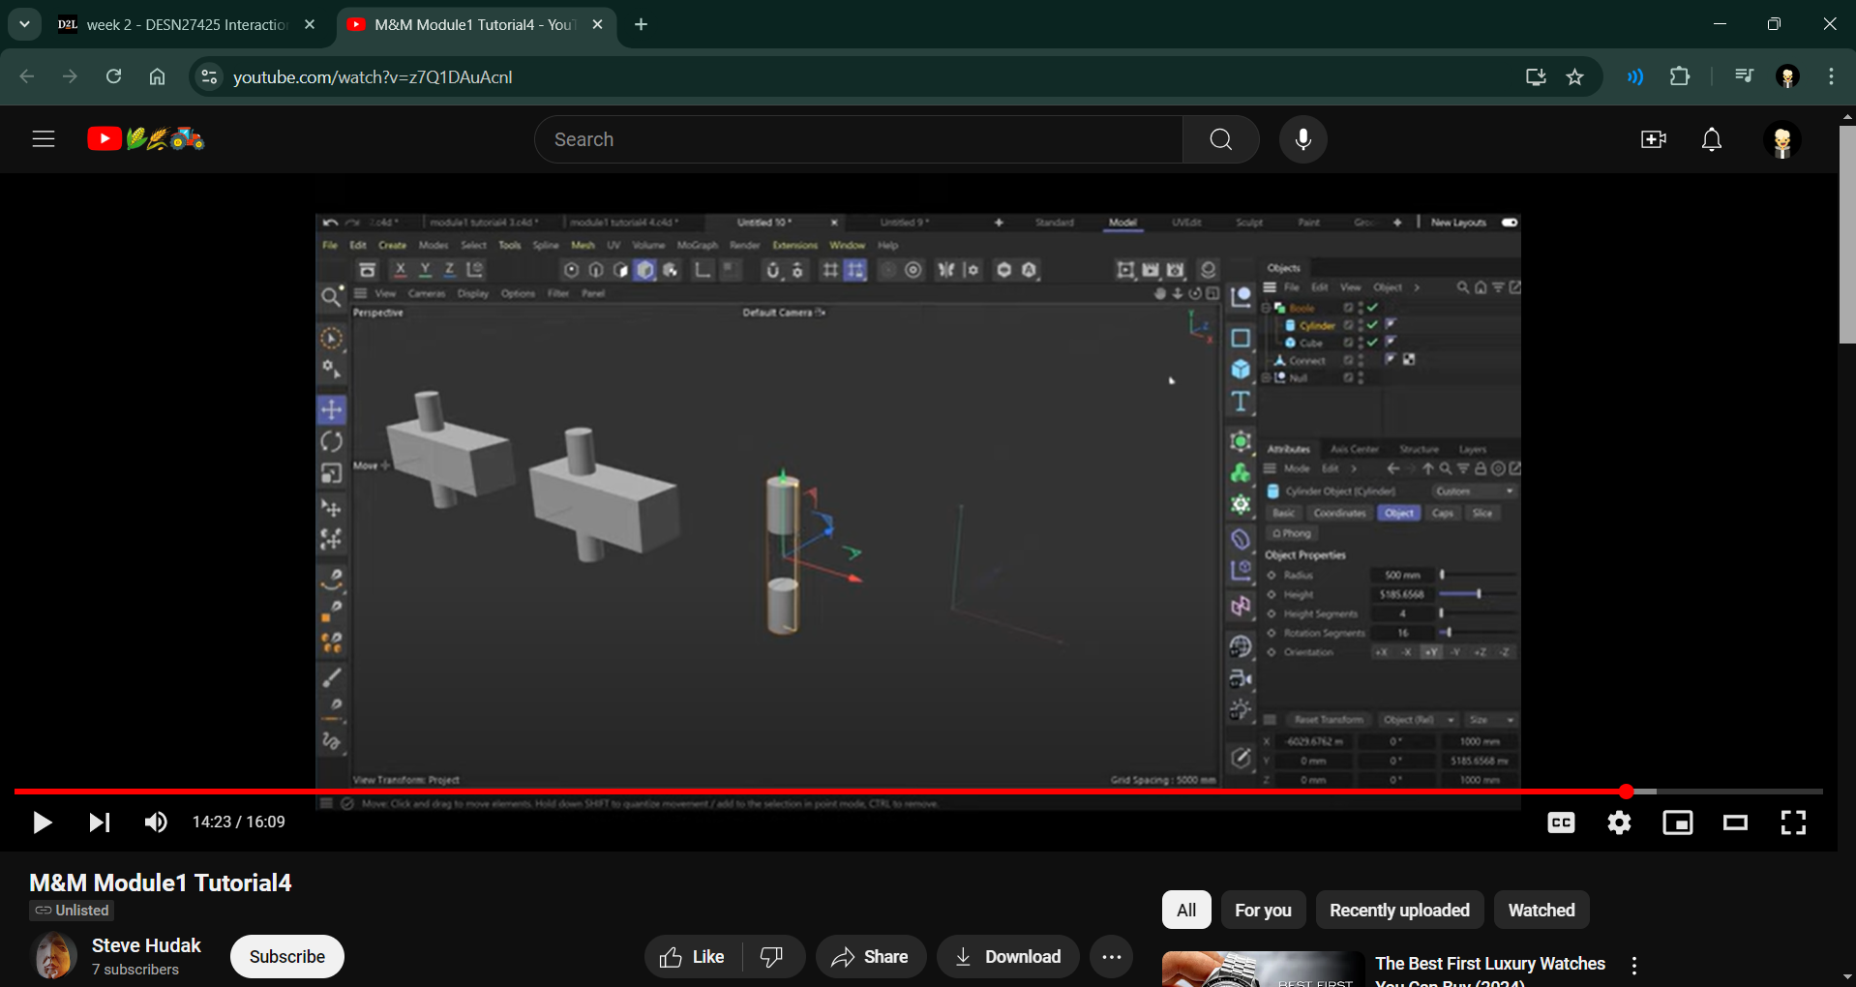1856x987 pixels.
Task: Collapse the Boole hierarchy in the Objects panel
Action: tap(1265, 308)
